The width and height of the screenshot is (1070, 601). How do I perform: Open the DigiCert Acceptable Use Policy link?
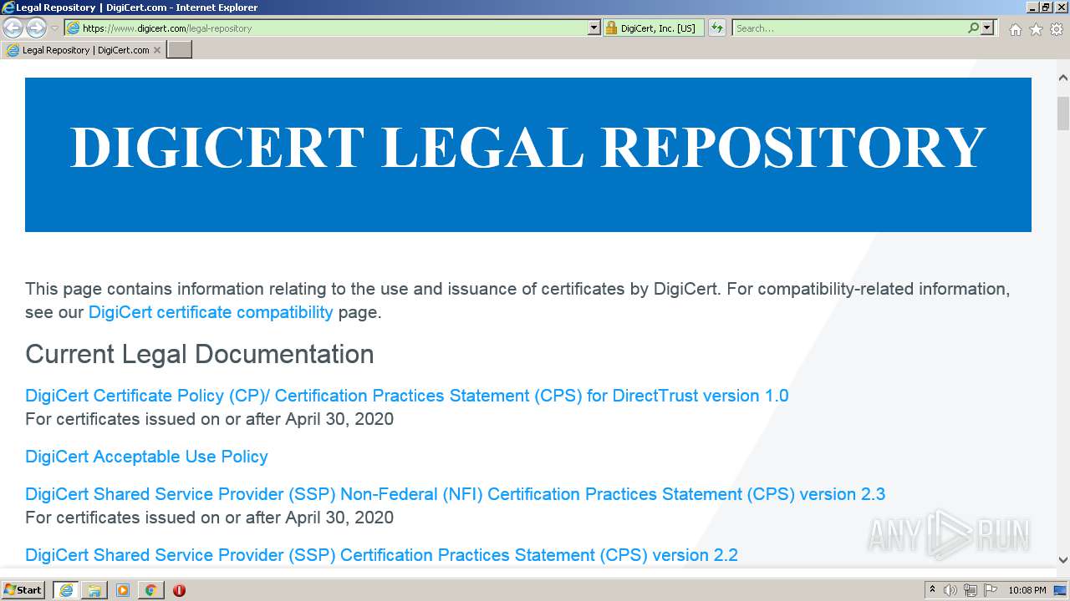146,457
